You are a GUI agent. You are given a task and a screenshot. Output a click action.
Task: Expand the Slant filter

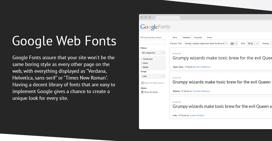pyautogui.click(x=145, y=63)
